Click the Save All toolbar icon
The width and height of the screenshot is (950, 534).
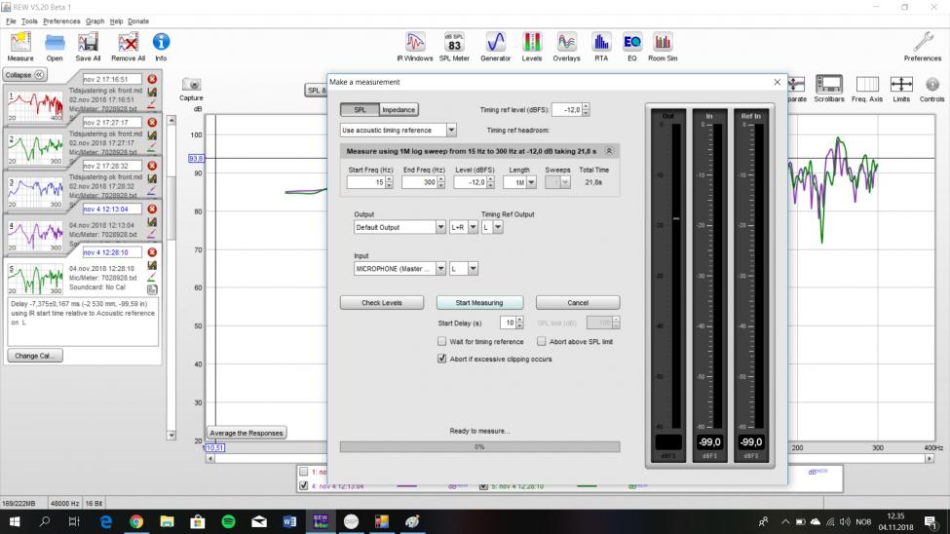88,44
